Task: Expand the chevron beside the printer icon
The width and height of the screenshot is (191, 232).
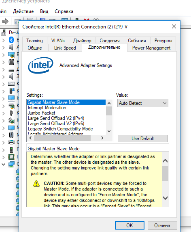Action: click(4, 143)
